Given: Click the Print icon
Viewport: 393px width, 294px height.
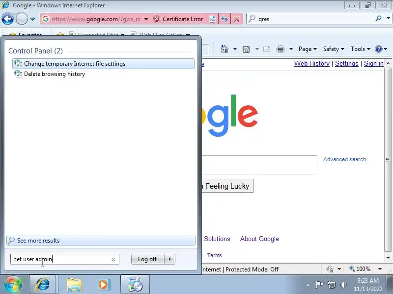Looking at the screenshot, I should [281, 49].
